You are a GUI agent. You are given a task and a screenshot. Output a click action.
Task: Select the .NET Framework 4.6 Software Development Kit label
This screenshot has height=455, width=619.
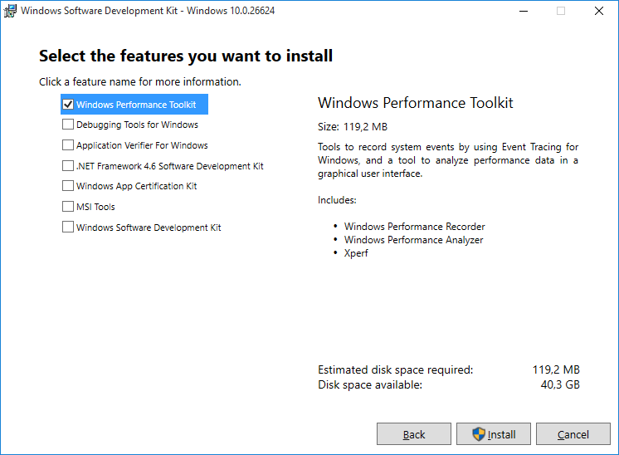[170, 166]
